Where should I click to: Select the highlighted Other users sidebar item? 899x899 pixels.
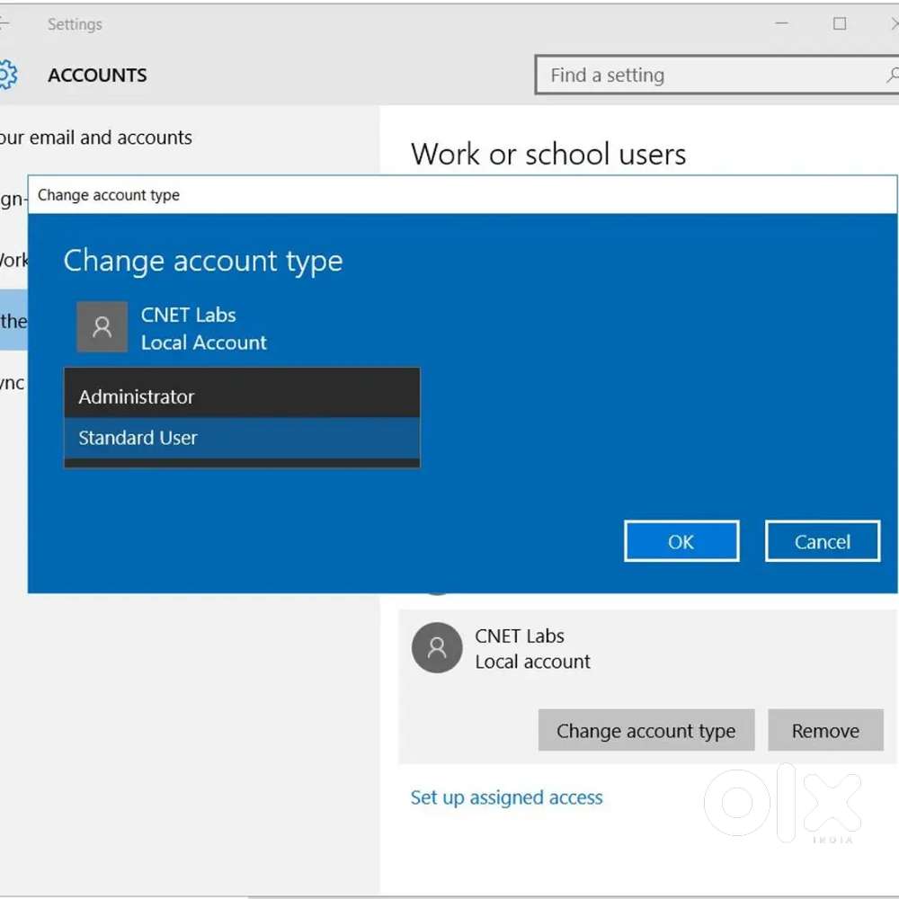pos(13,321)
